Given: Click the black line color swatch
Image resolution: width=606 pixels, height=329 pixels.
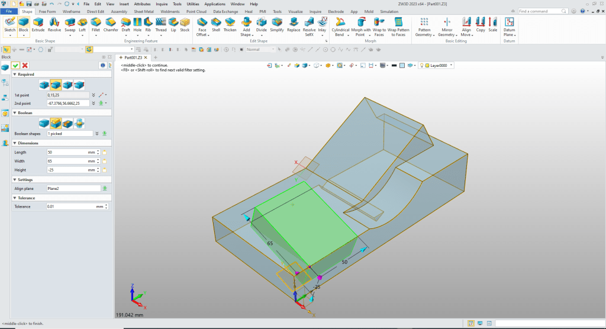Looking at the screenshot, I should [393, 65].
